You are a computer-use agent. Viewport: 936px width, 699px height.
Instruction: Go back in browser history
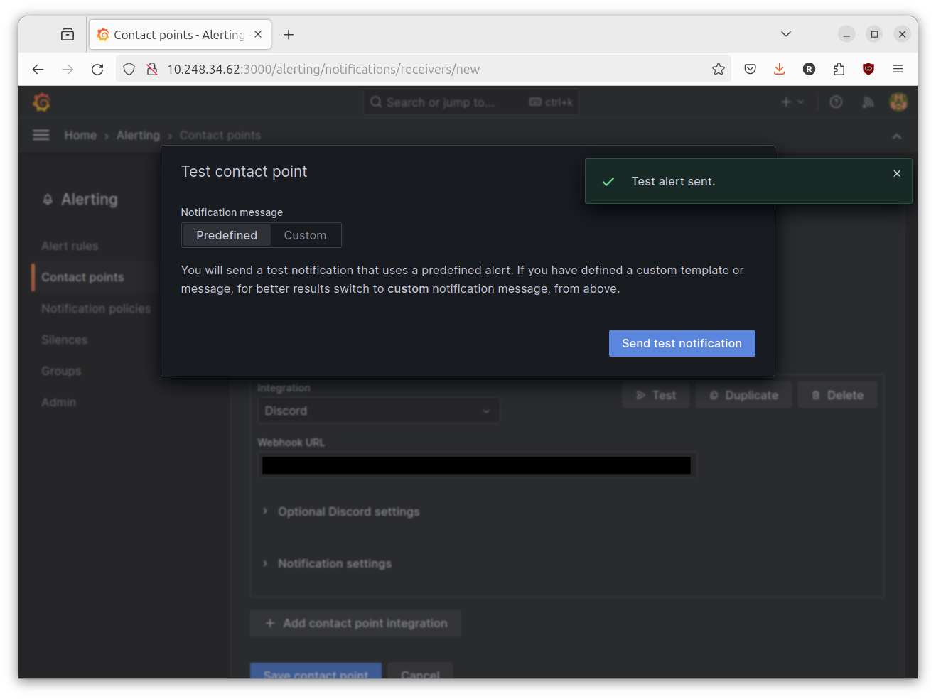(x=38, y=69)
